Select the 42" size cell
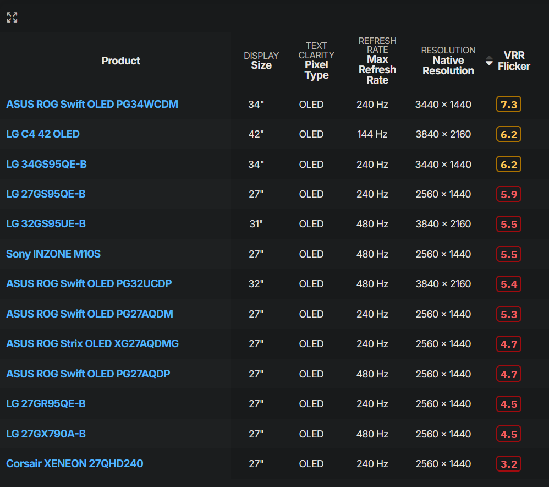Image resolution: width=549 pixels, height=487 pixels. tap(256, 134)
